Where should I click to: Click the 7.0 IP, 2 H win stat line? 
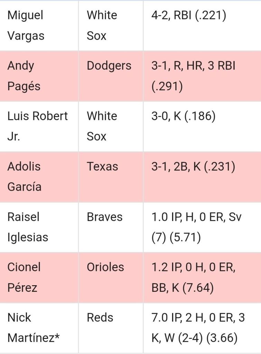tap(198, 328)
